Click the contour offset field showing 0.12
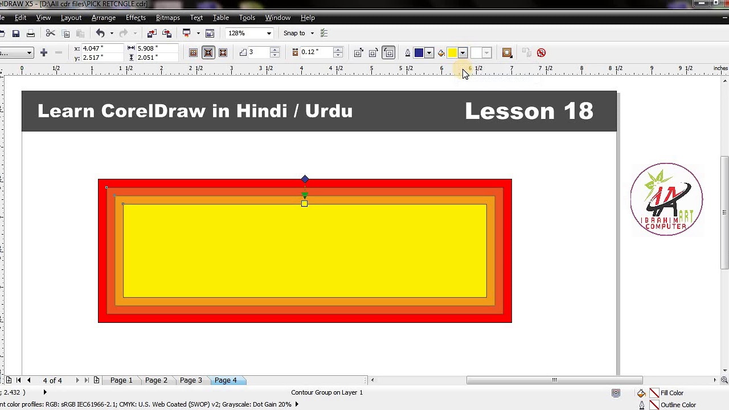The width and height of the screenshot is (729, 410). click(x=316, y=52)
